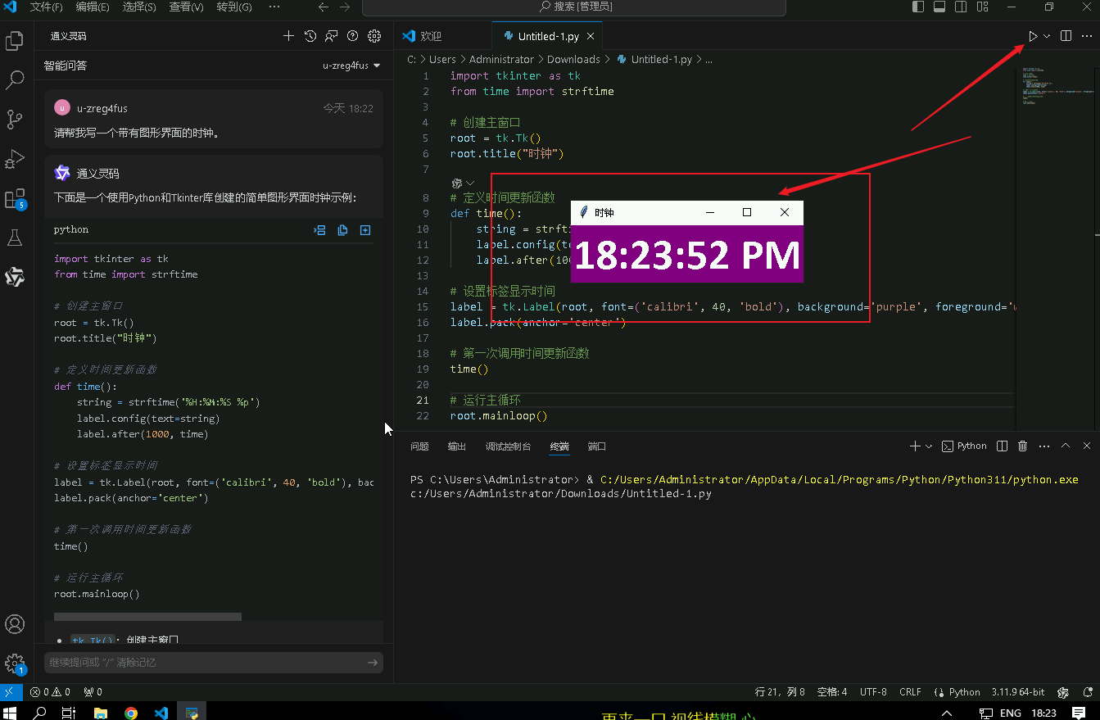Open the 编辑(E) menu
Image resolution: width=1100 pixels, height=720 pixels.
(x=93, y=7)
